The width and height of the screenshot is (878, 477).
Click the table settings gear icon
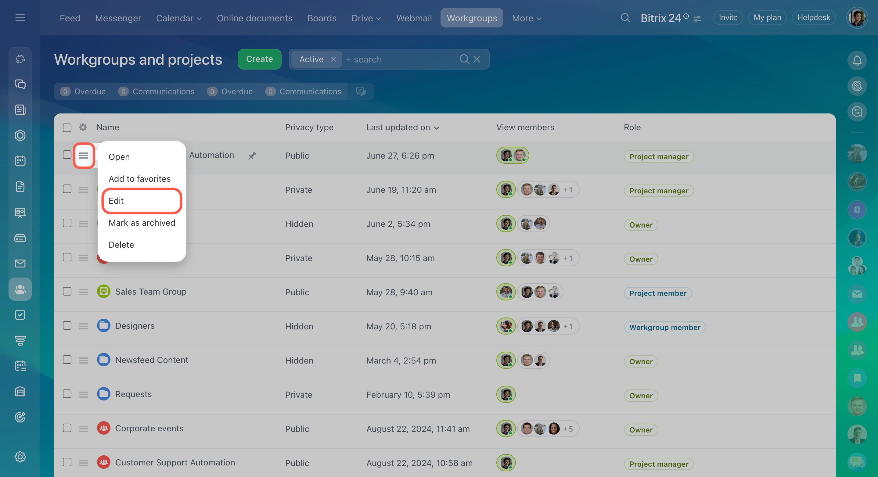pos(83,127)
